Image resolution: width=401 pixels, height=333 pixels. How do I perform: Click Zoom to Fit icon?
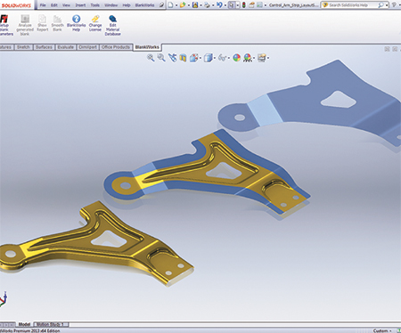coord(151,58)
